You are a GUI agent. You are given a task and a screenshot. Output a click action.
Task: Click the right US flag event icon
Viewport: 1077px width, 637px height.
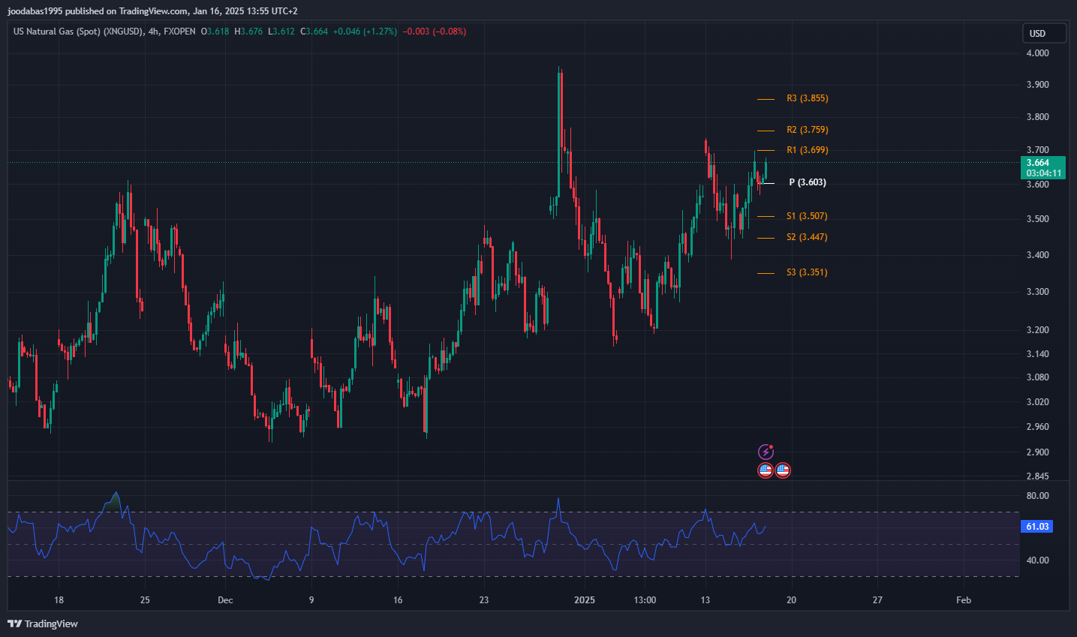click(783, 470)
